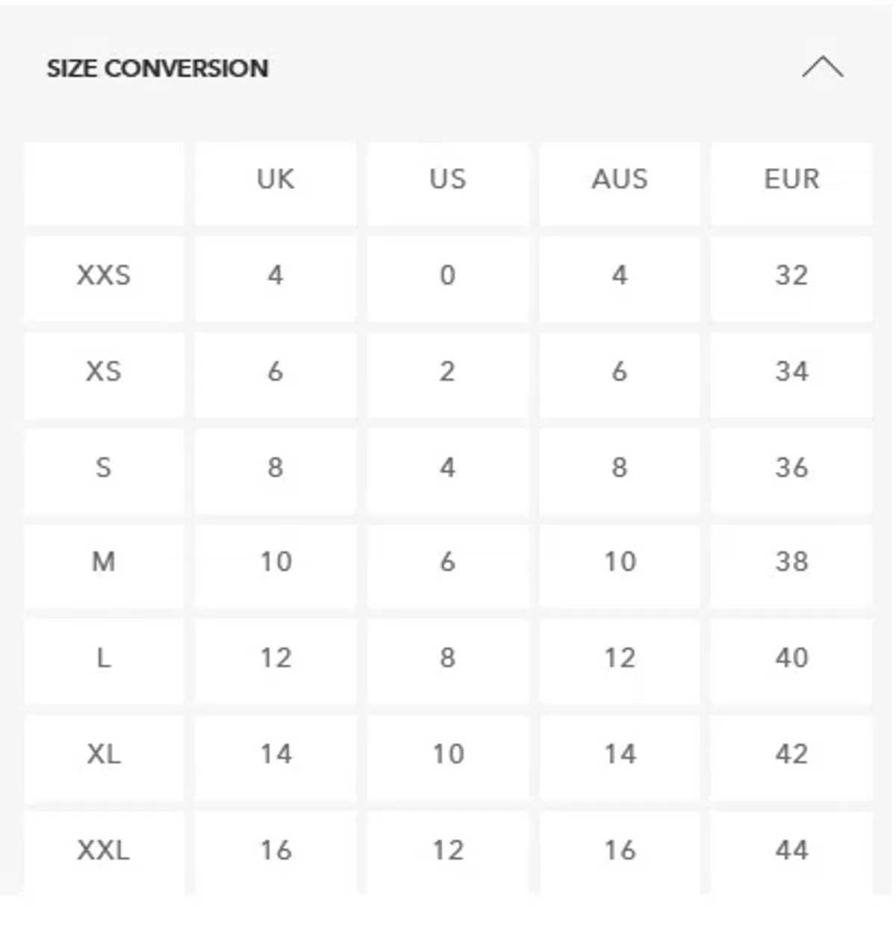Select the US column header
The width and height of the screenshot is (896, 927).
pos(447,179)
